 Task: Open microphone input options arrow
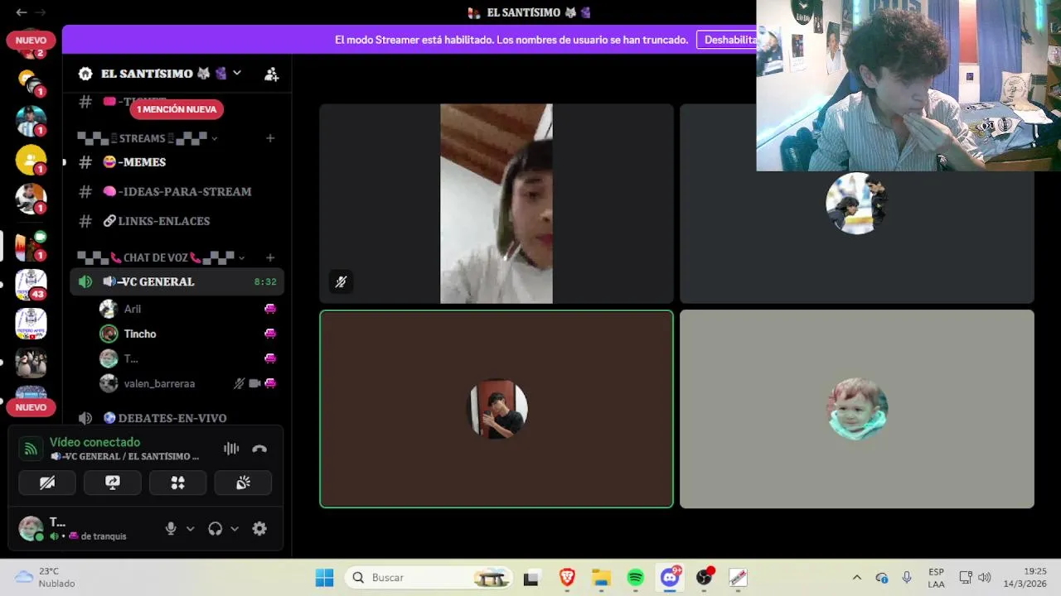point(190,528)
